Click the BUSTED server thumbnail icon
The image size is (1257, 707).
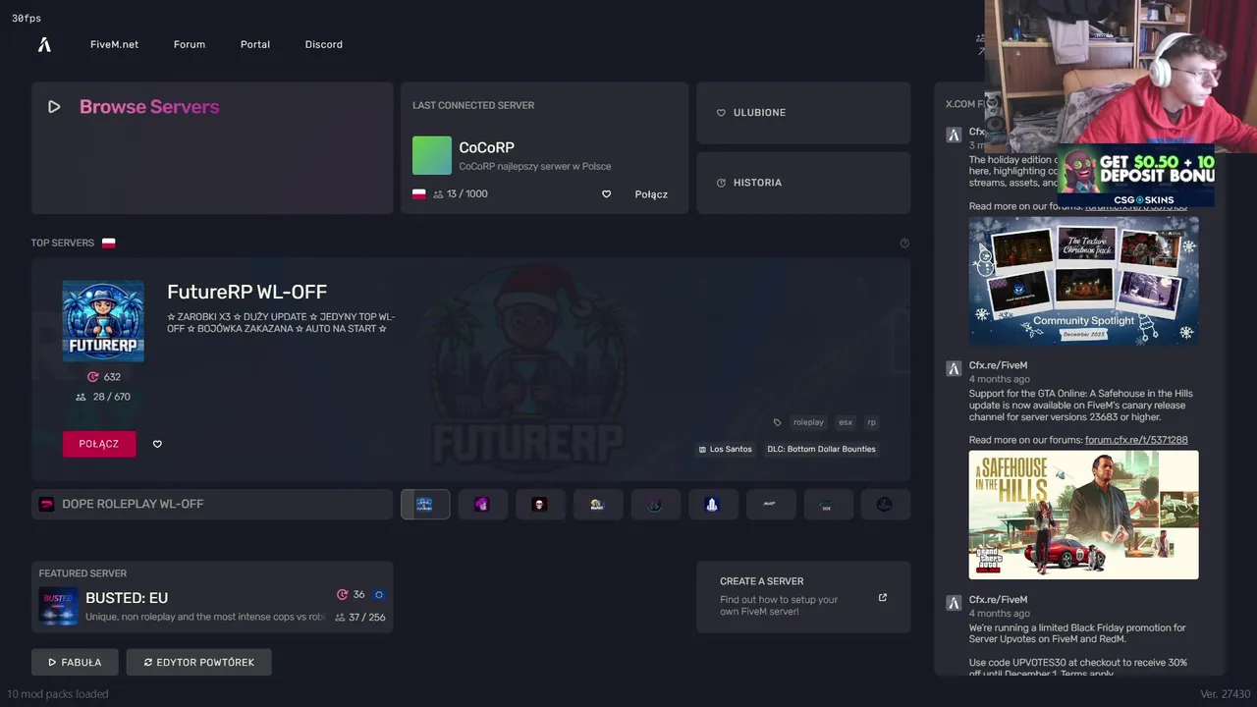pos(58,606)
